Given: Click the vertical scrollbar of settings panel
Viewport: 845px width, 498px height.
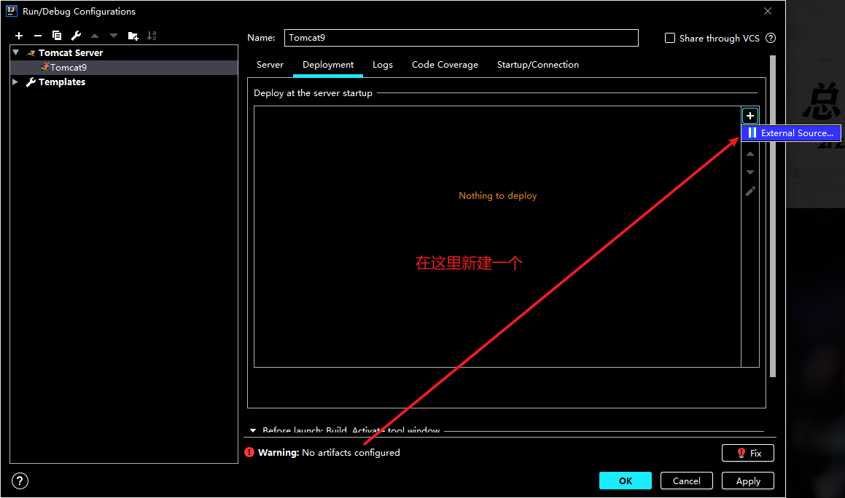Looking at the screenshot, I should point(773,216).
